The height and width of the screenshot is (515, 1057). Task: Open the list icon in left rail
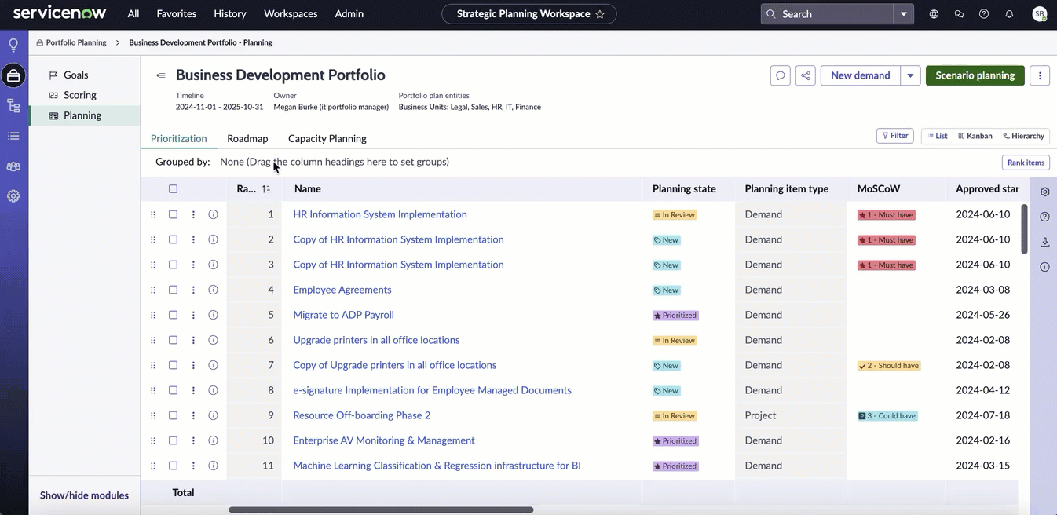(13, 136)
